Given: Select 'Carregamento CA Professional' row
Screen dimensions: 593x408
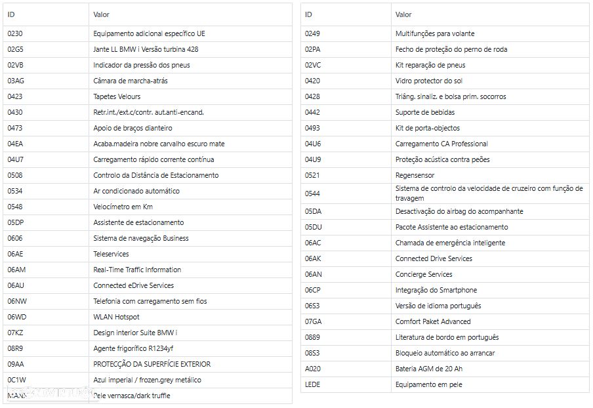Looking at the screenshot, I should click(x=445, y=144).
